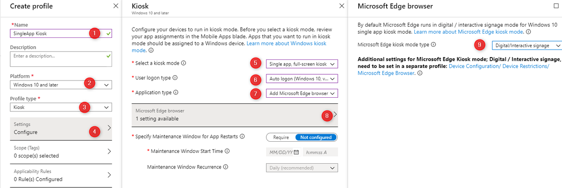562x188 pixels.
Task: Open the Profile type dropdown
Action: coord(61,107)
